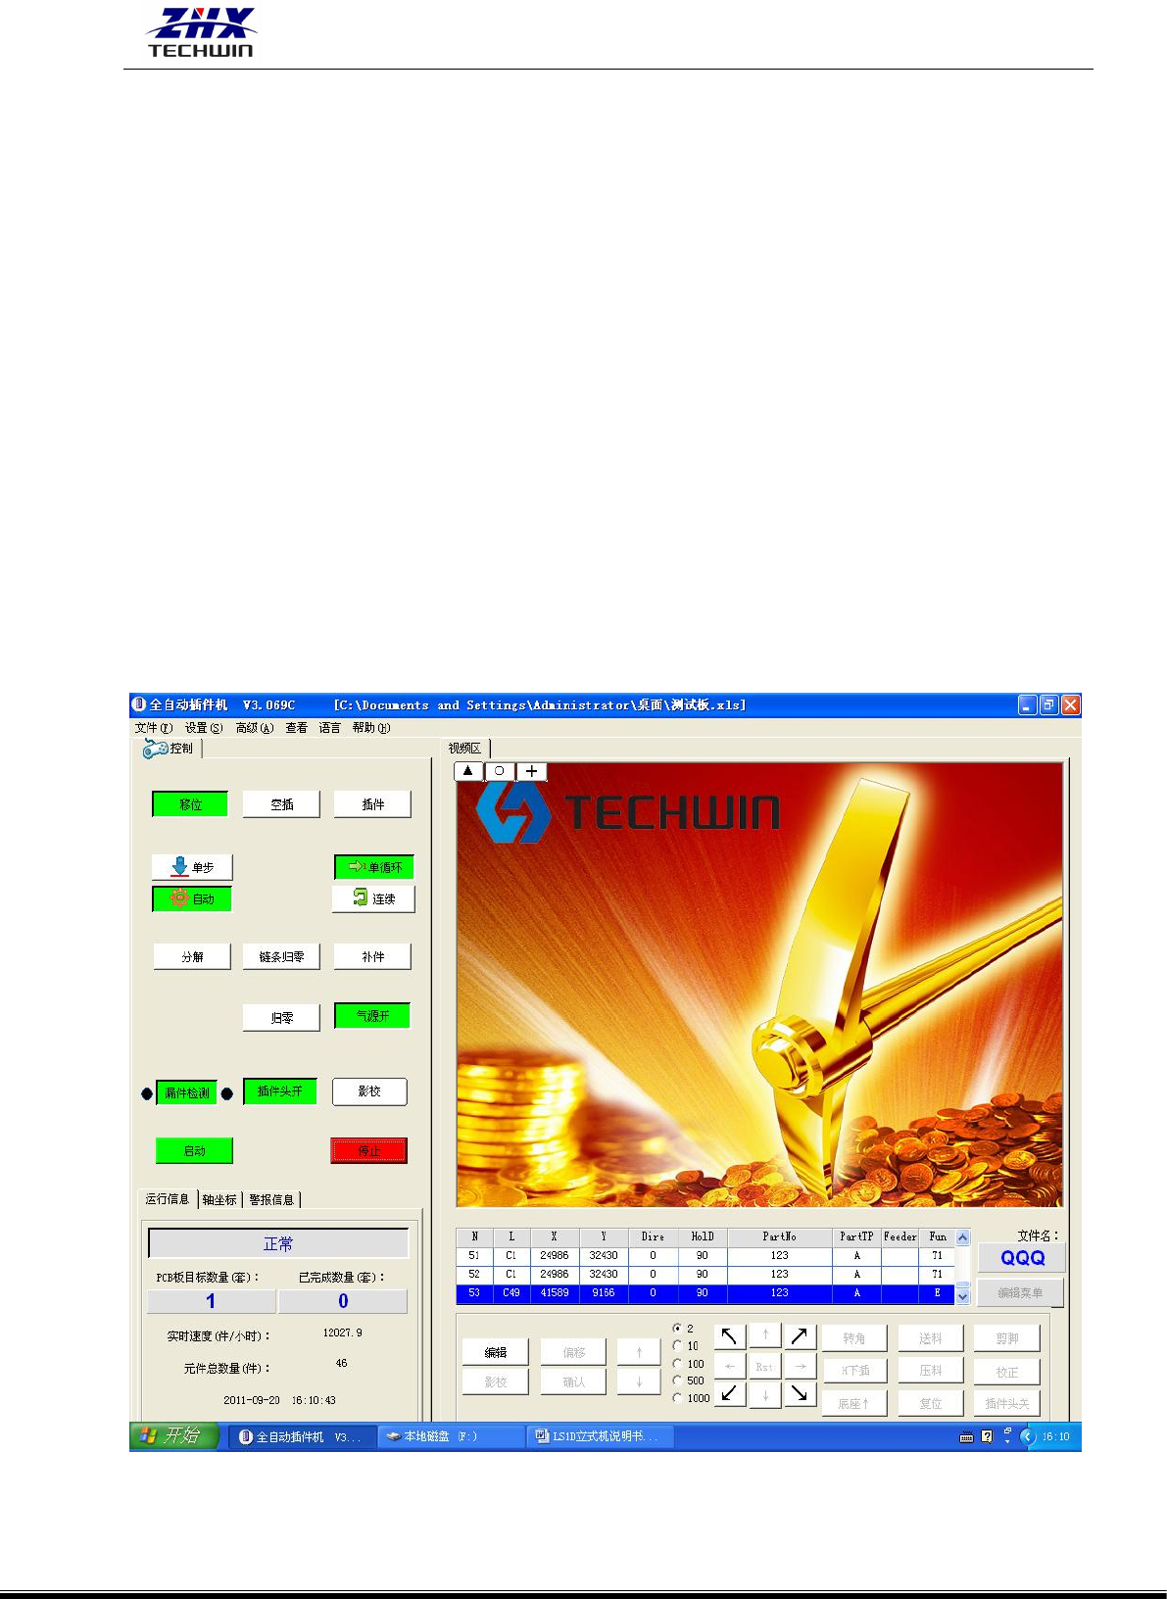Viewport: 1167px width, 1599px height.
Task: Select step size 1000 radio button
Action: click(677, 1398)
